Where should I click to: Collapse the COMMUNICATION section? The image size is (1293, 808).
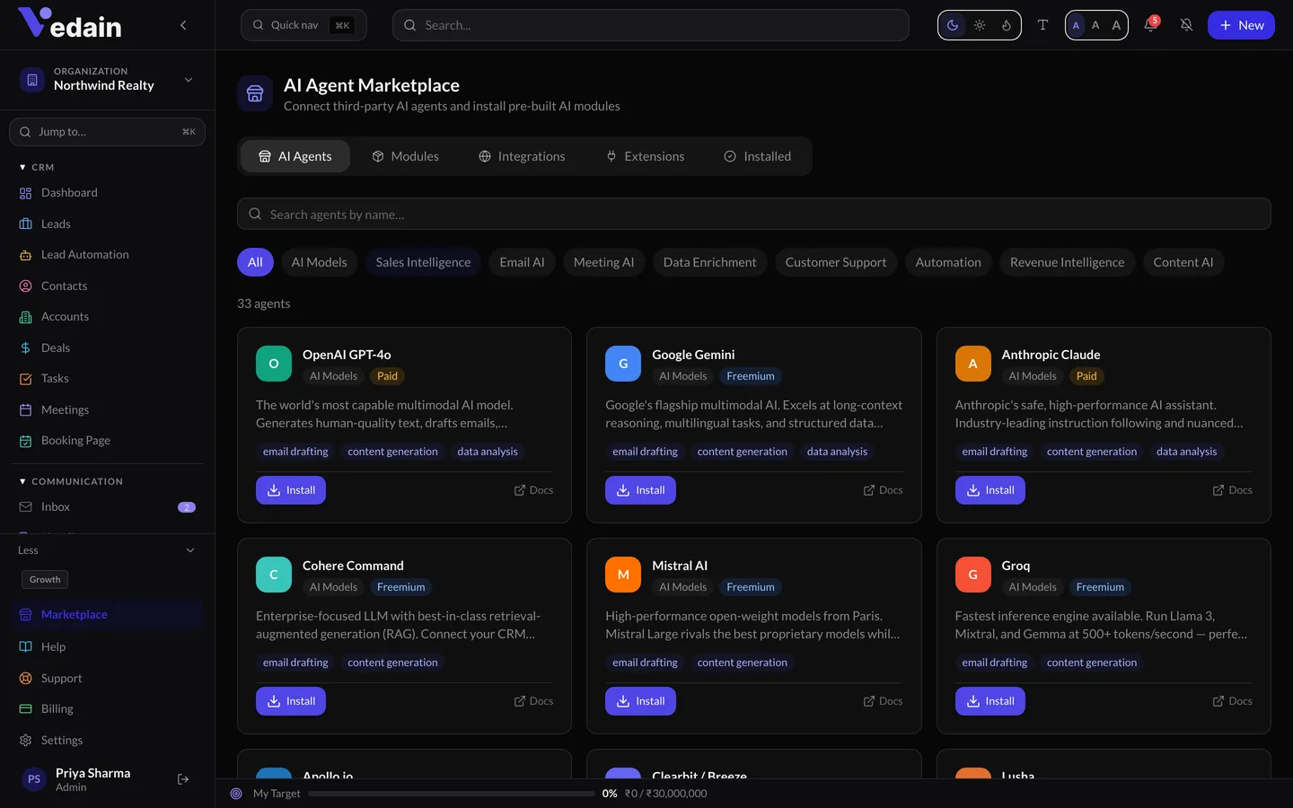pyautogui.click(x=70, y=481)
